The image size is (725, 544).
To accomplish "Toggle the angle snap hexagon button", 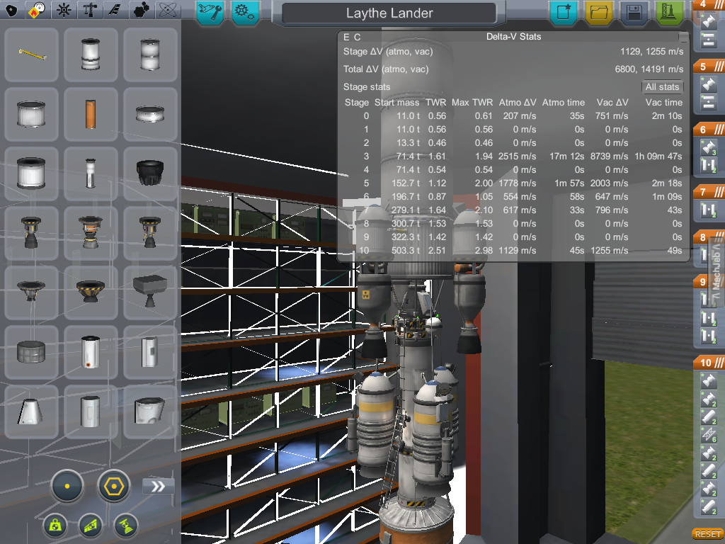I will (114, 486).
